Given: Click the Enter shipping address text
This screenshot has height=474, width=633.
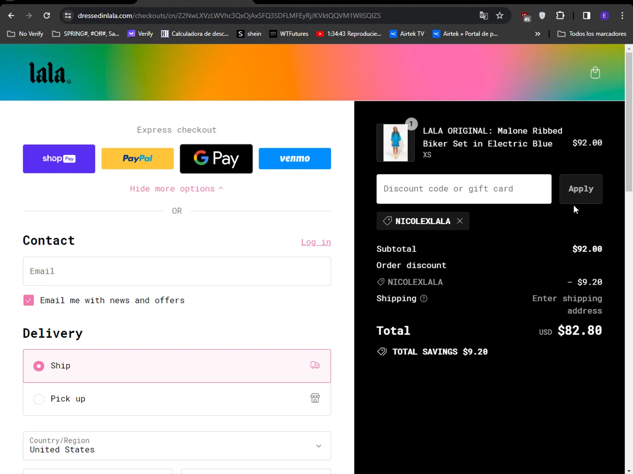Looking at the screenshot, I should [x=567, y=304].
